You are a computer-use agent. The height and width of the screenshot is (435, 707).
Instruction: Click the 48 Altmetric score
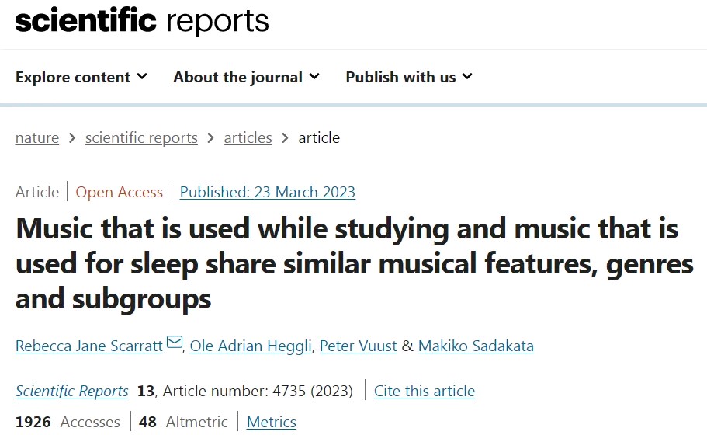coord(184,423)
